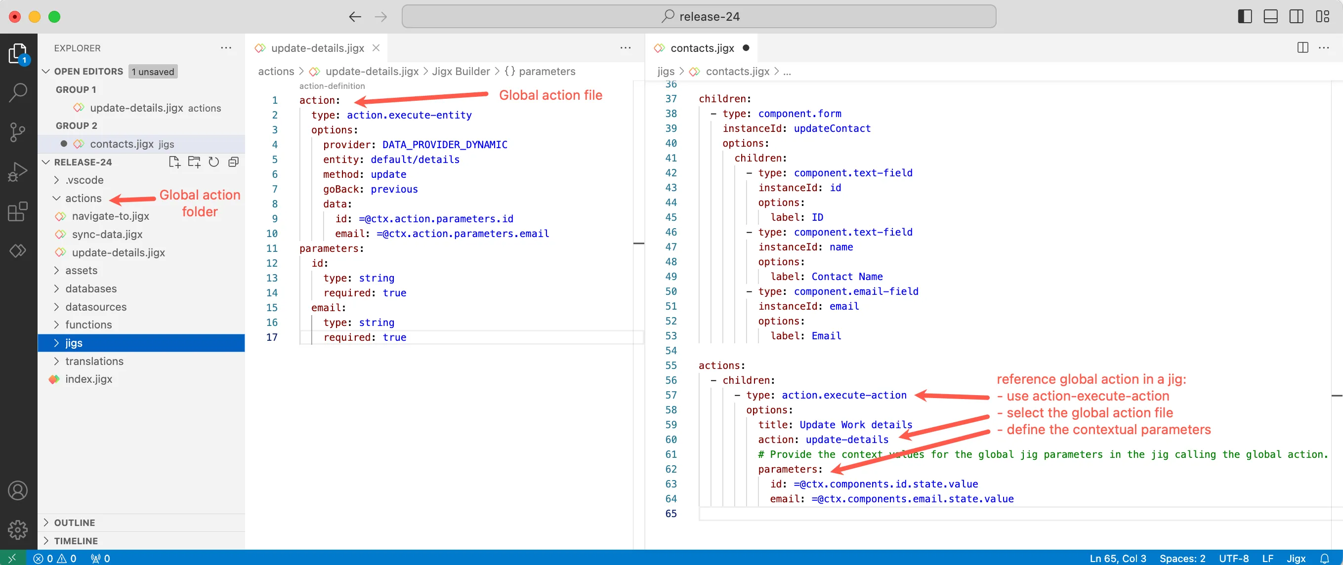Toggle the Primary Side Bar visibility
This screenshot has width=1343, height=565.
coord(1245,17)
